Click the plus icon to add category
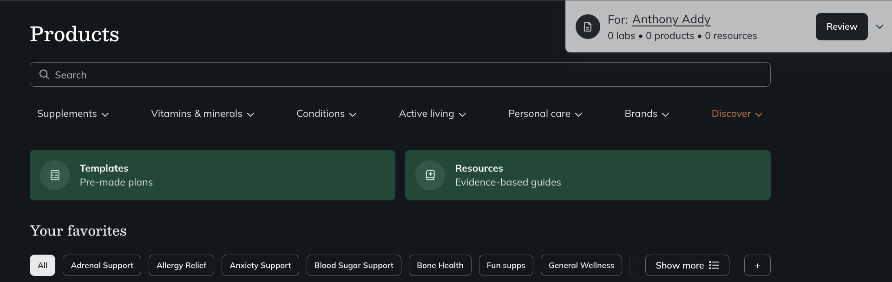Viewport: 892px width, 282px height. point(757,266)
